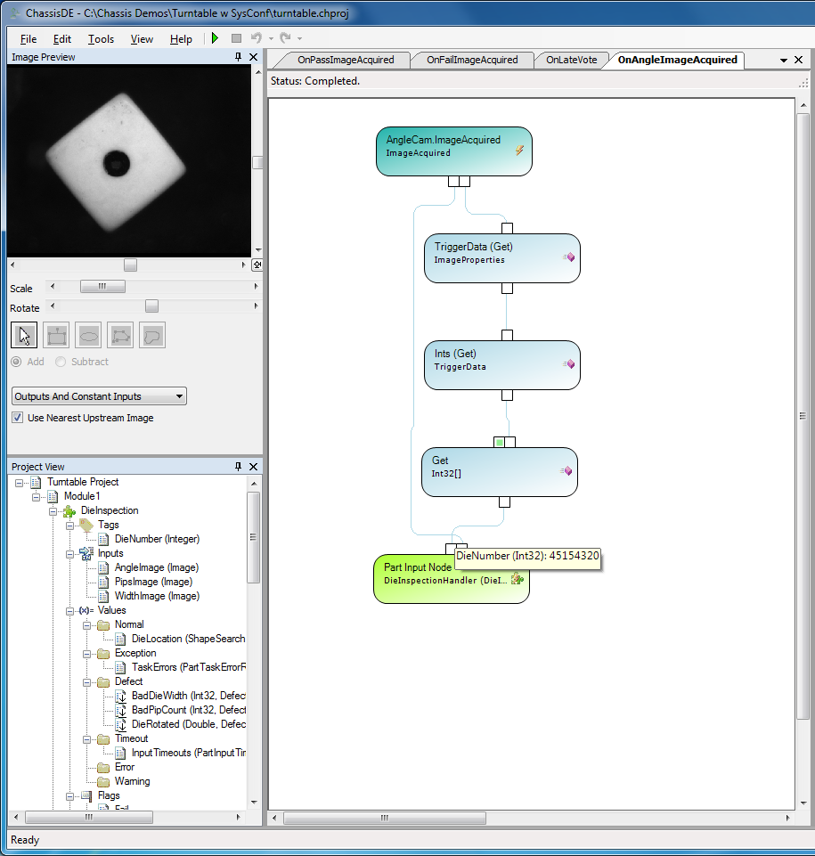Select the polygon region tool
815x856 pixels.
pyautogui.click(x=120, y=335)
